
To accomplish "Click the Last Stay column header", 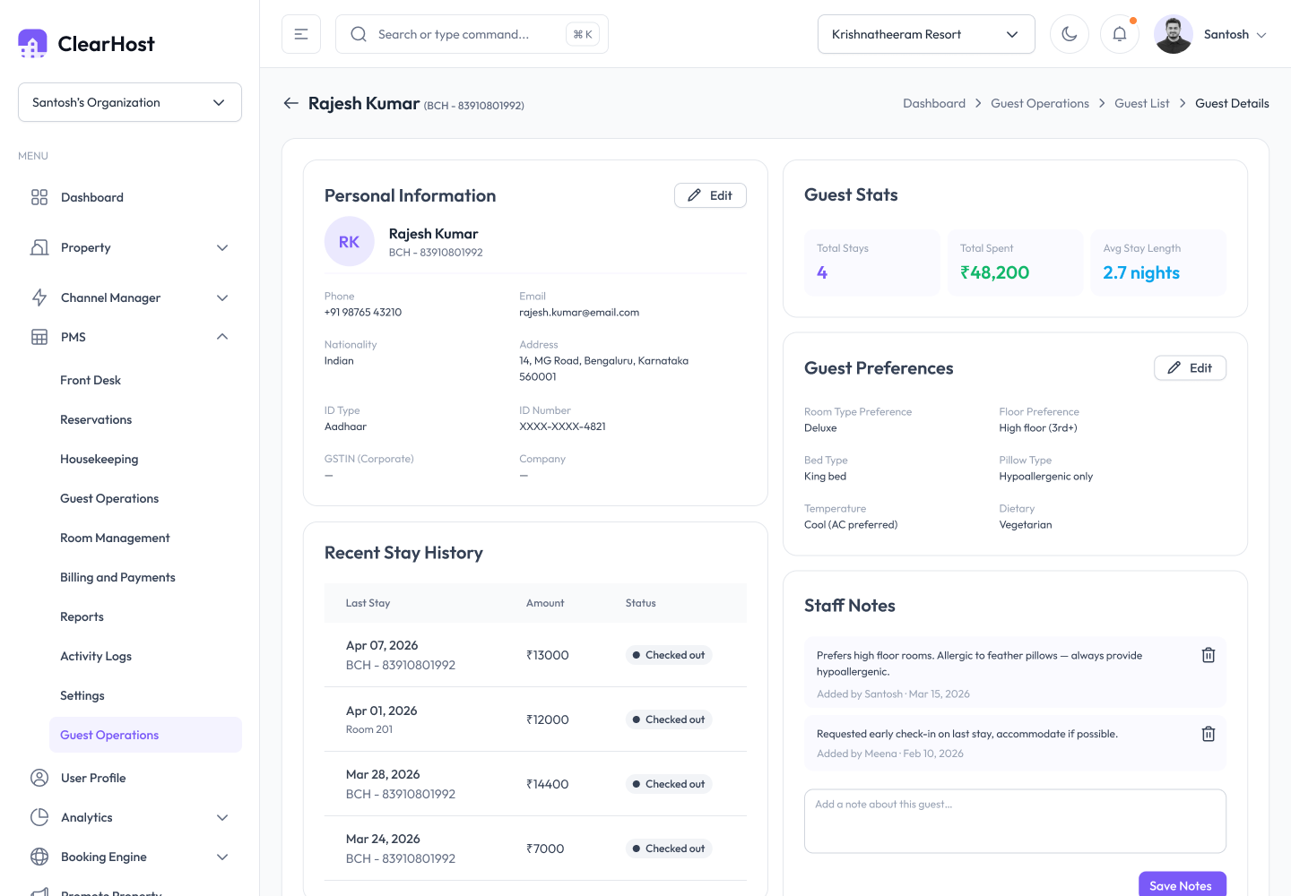I will pos(368,603).
